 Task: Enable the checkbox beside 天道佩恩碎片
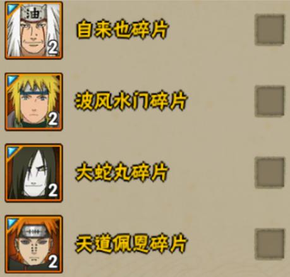(x=270, y=243)
